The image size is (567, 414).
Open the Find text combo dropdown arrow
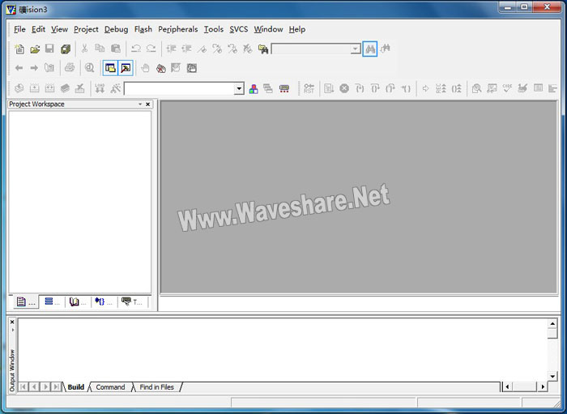point(356,49)
